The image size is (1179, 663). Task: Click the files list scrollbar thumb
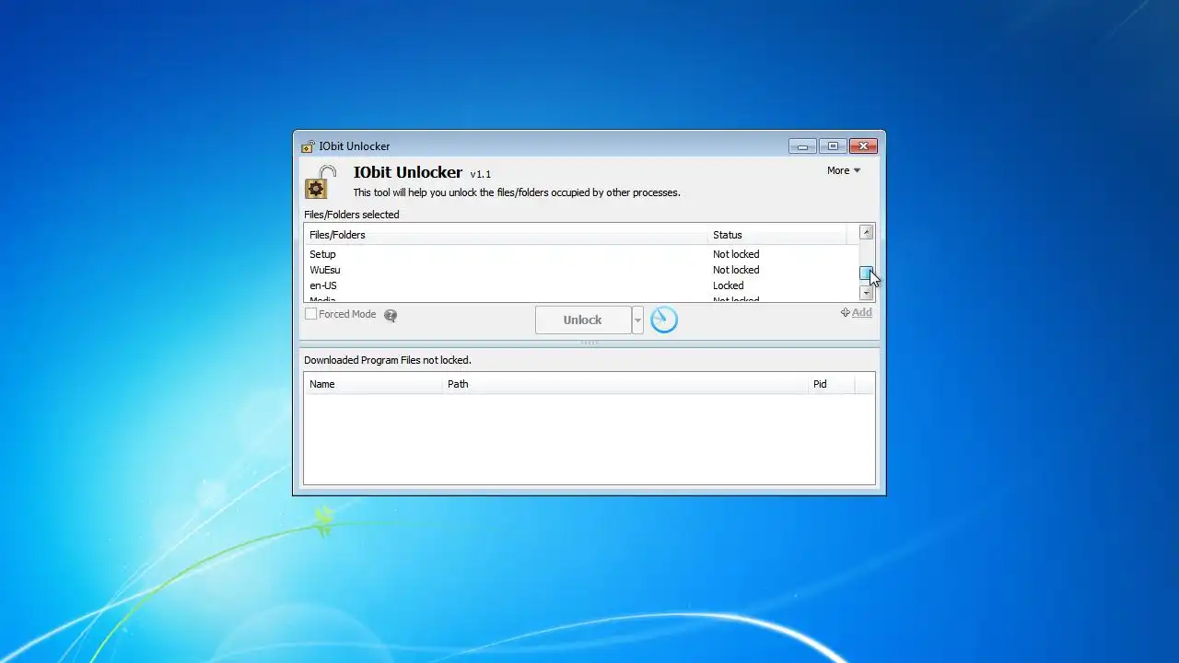coord(866,273)
